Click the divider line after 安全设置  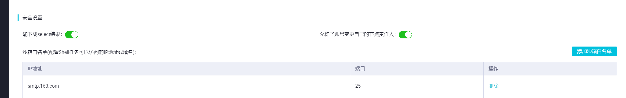[x=331, y=18]
